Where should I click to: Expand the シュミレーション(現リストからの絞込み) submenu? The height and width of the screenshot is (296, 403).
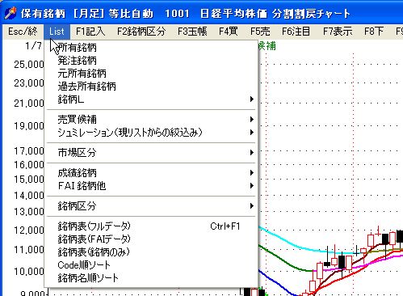pos(151,133)
